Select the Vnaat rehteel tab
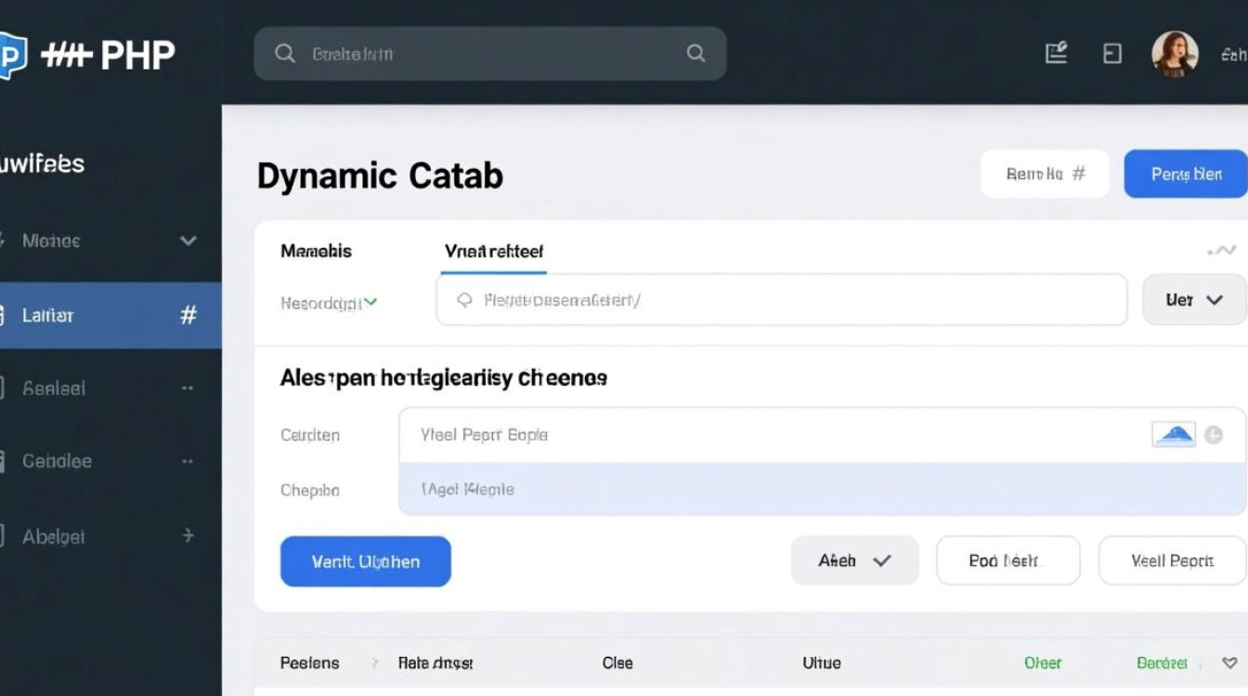This screenshot has height=696, width=1248. [x=493, y=251]
